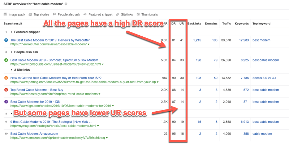Image resolution: width=289 pixels, height=144 pixels.
Task: Click the help icon beside SERP overview title
Action: tap(66, 4)
